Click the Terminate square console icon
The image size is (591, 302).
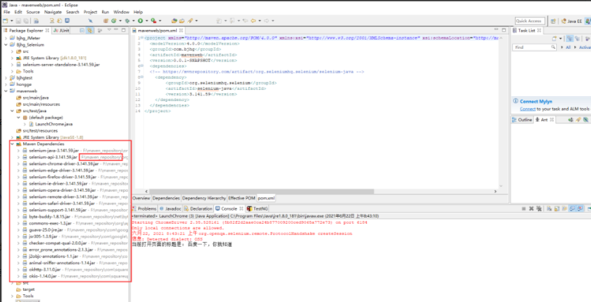tap(523, 209)
